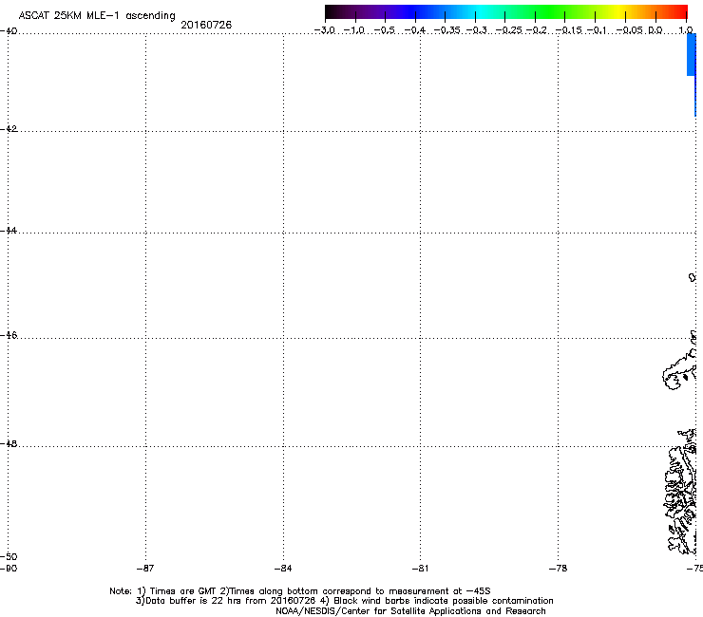This screenshot has width=703, height=617.
Task: Click the 0.0 color scale label
Action: 655,30
